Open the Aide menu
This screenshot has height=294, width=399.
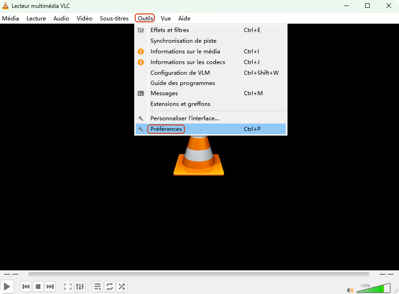point(184,18)
